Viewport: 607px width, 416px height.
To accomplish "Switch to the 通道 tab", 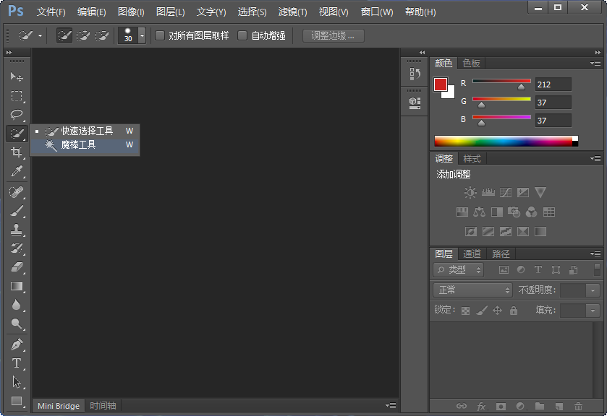I will (x=472, y=254).
